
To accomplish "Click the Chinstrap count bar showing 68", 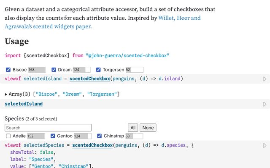I will coord(134,136).
